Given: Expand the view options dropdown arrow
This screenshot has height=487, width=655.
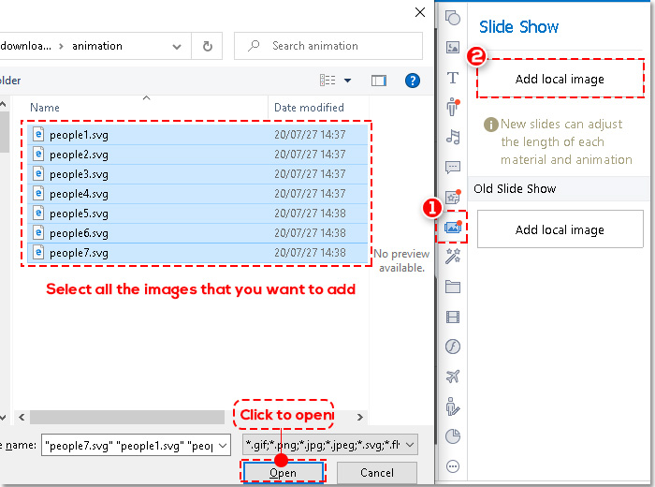Looking at the screenshot, I should pos(347,81).
